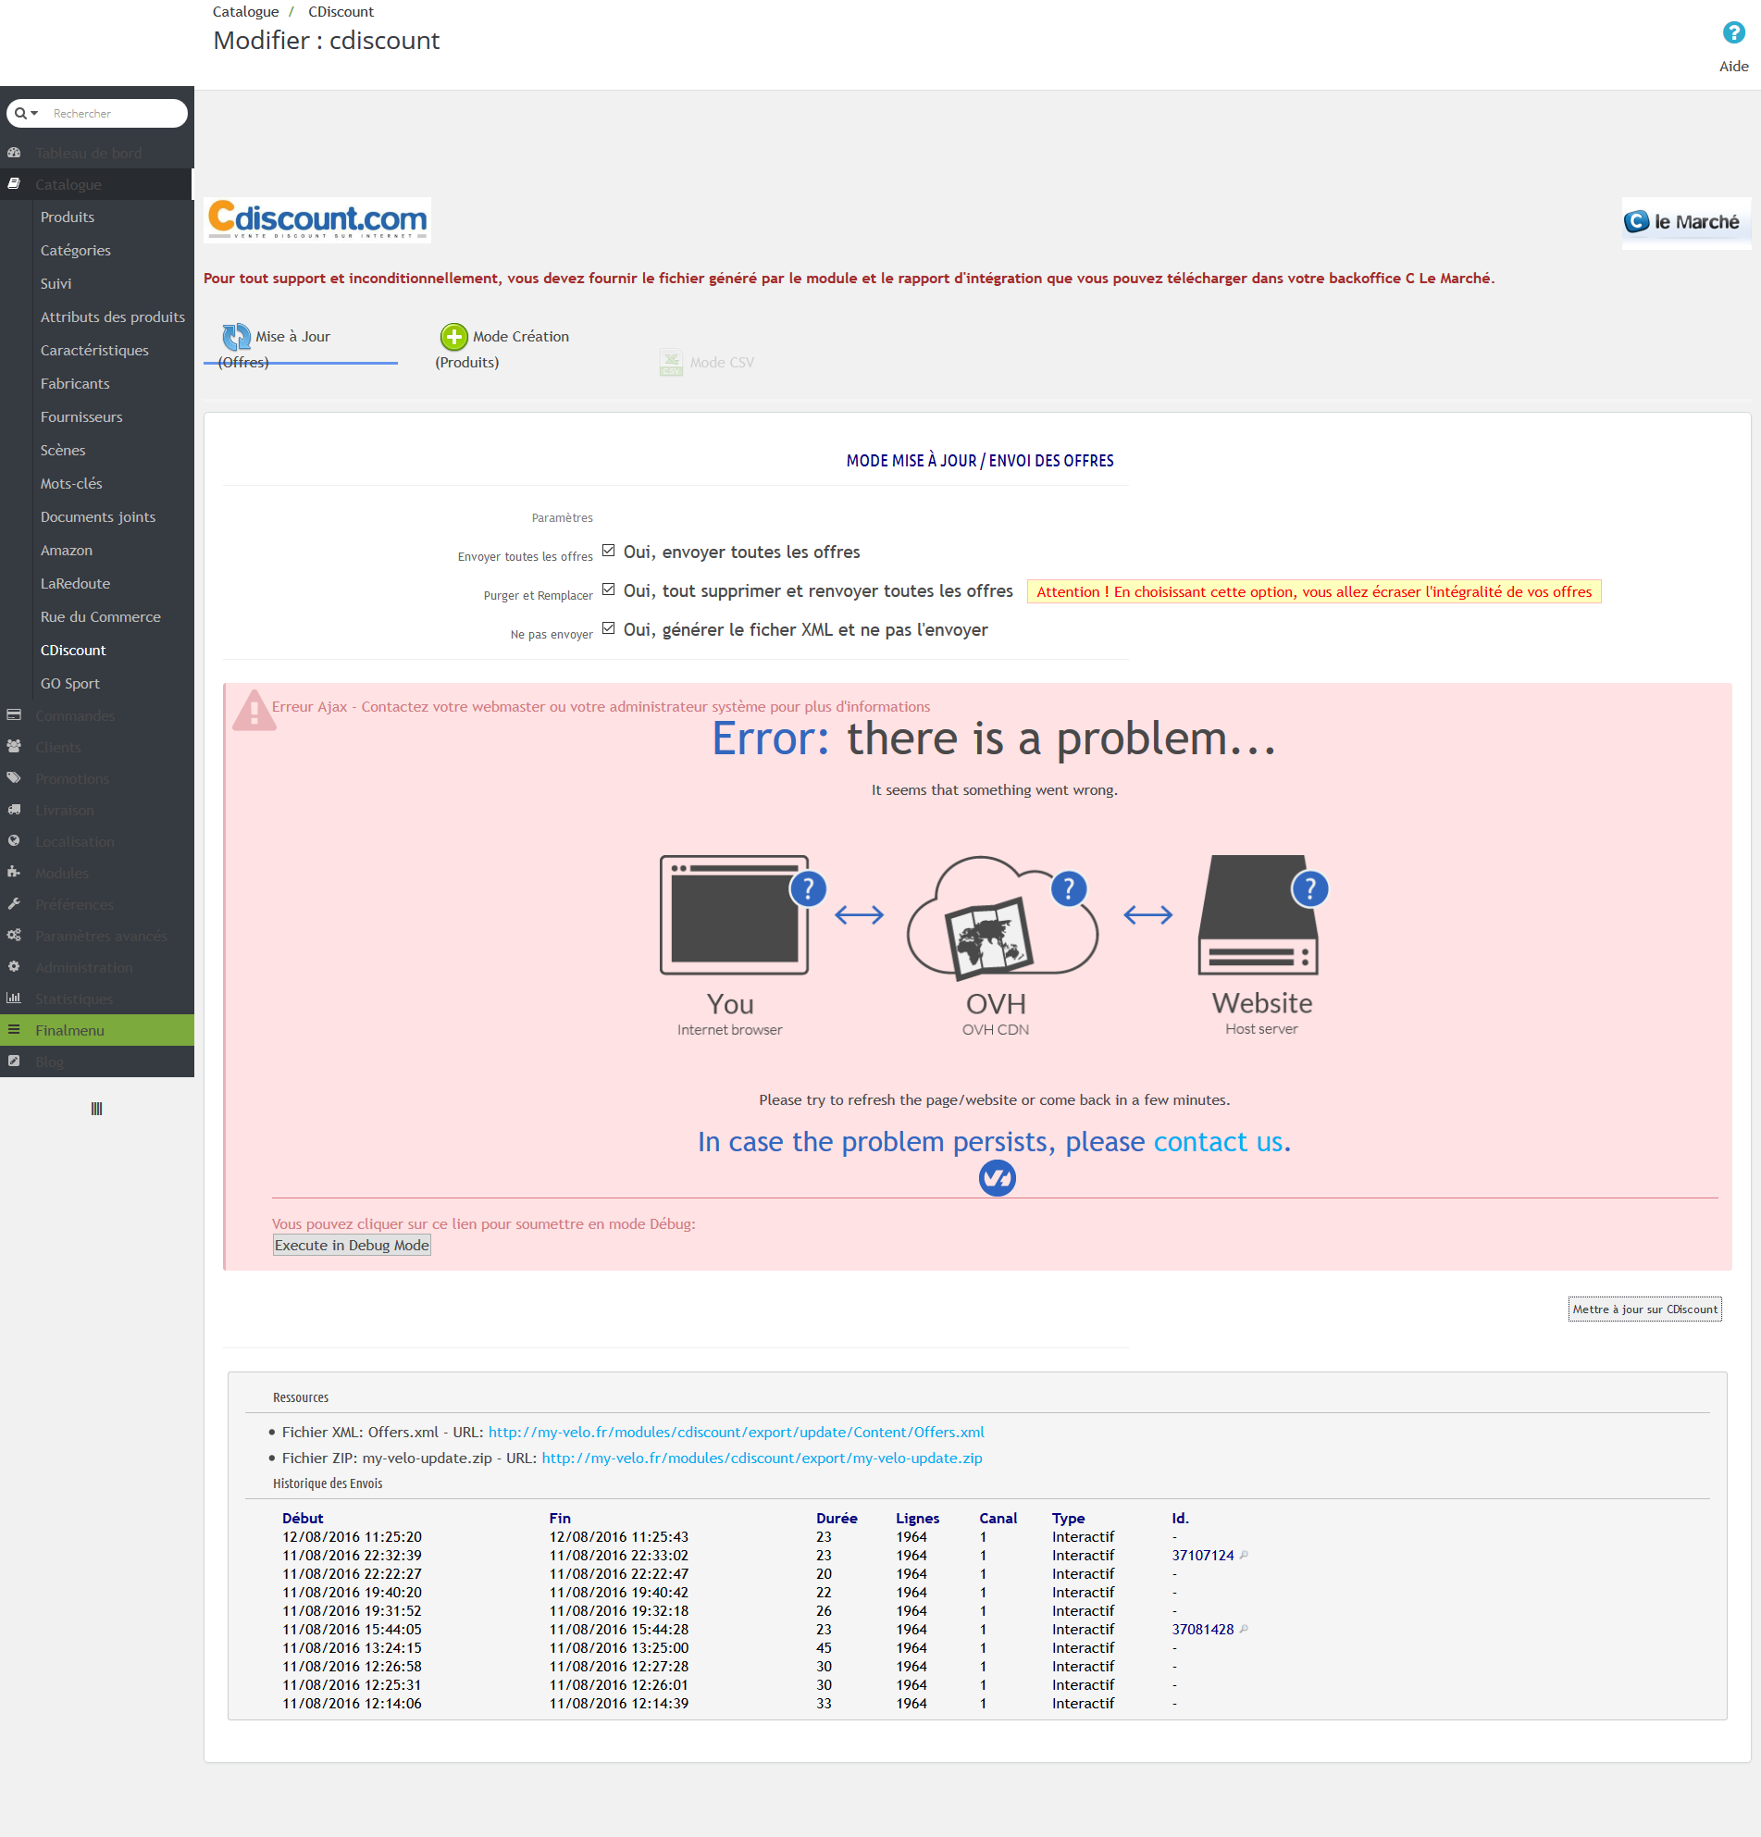Collapse the sidebar with the bars icon
The image size is (1761, 1837).
coord(96,1109)
